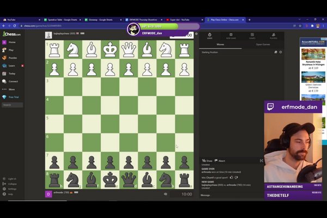Switch to Giveaway Google Sheets tab
Image resolution: width=327 pixels, height=218 pixels.
click(103, 20)
